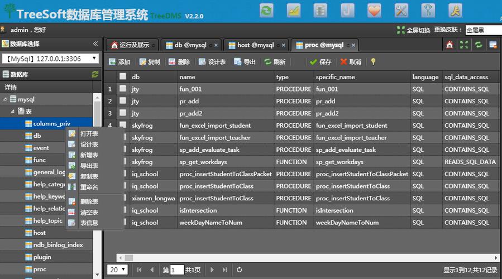
Task: Click 设计表 in the grid toolbar
Action: (x=212, y=62)
